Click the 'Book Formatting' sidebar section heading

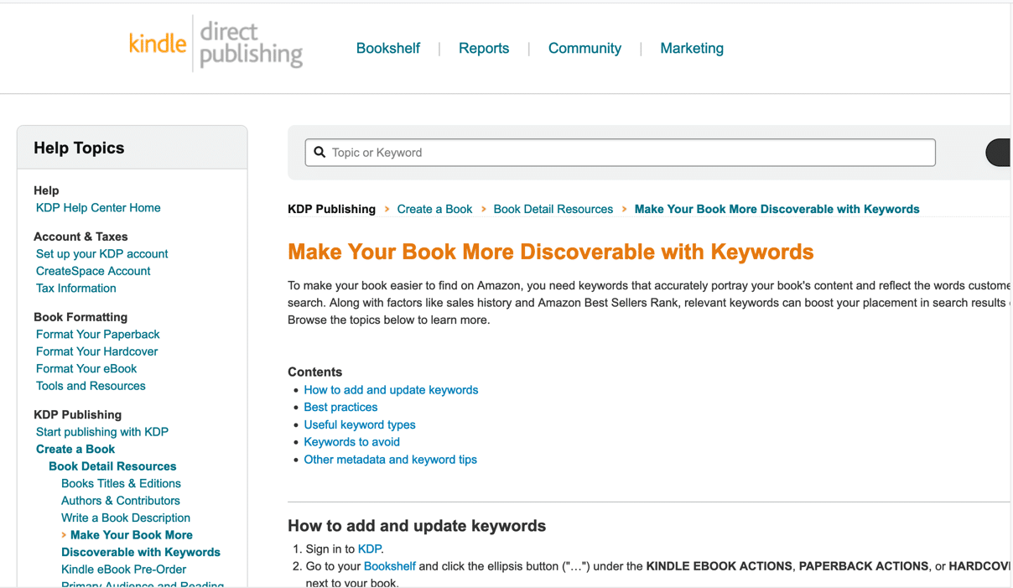[x=81, y=317]
